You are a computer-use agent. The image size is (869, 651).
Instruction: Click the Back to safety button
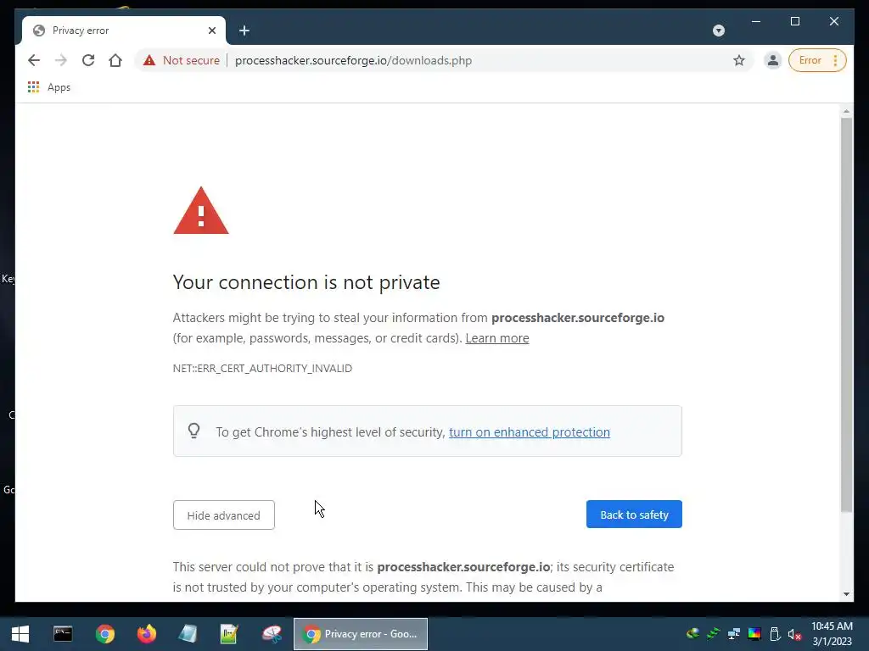point(634,515)
